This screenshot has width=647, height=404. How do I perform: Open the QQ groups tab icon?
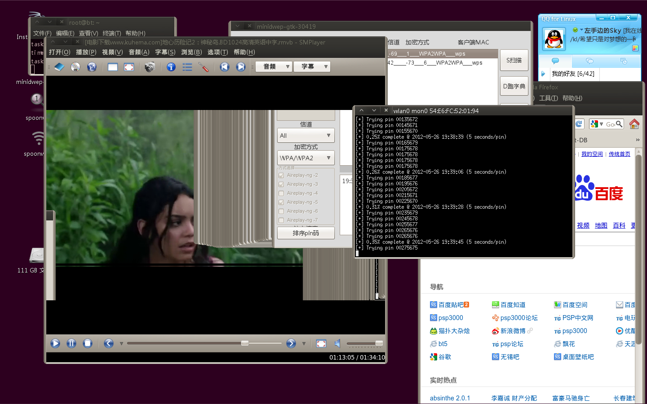589,61
